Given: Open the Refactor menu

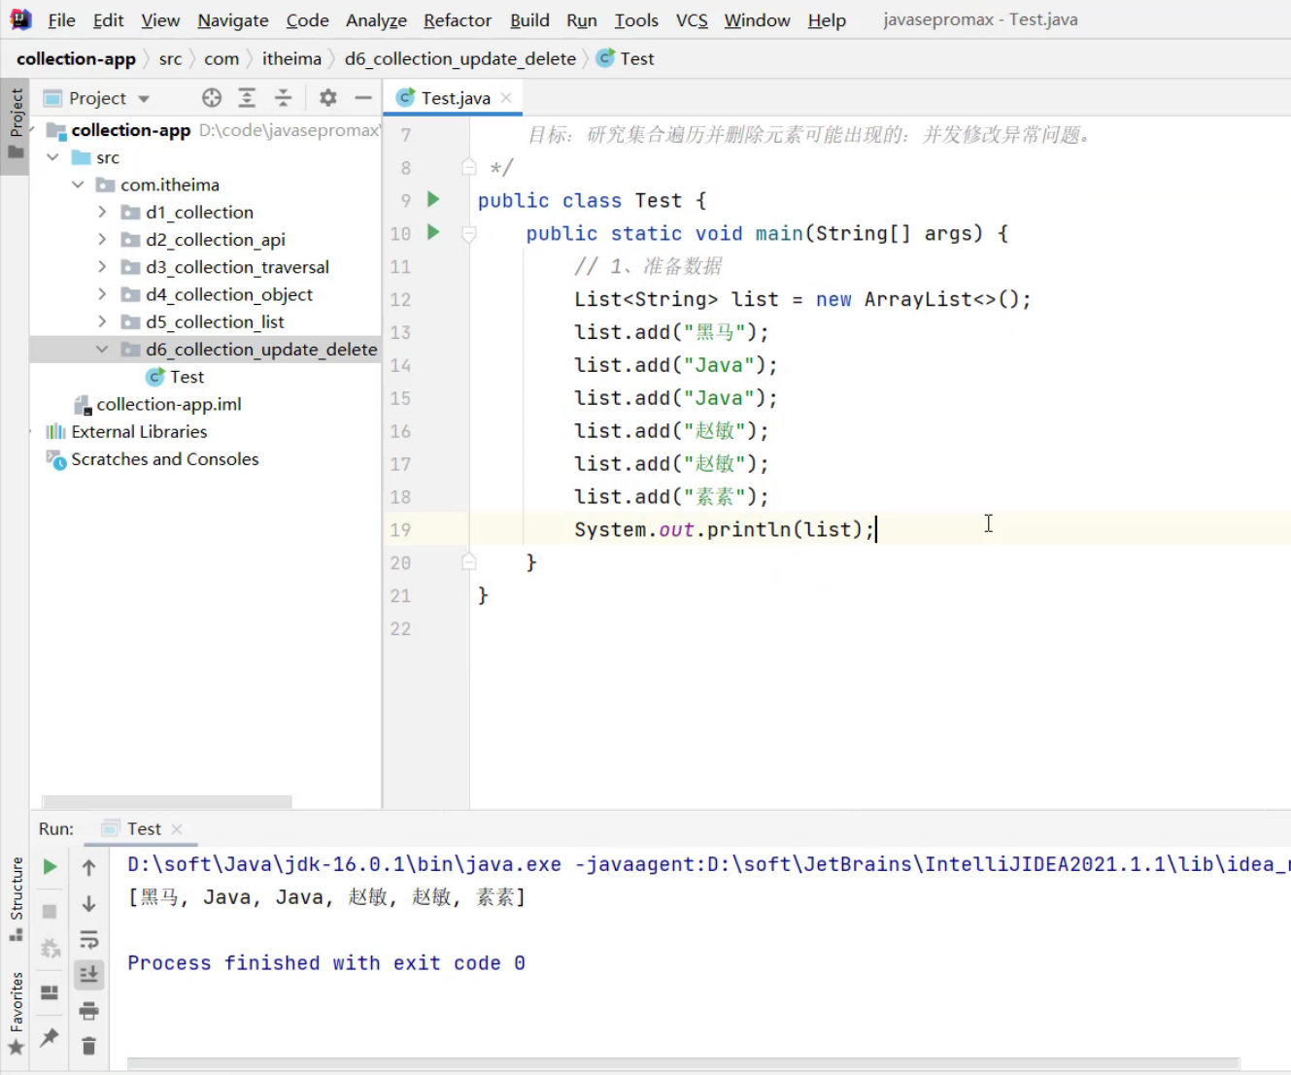Looking at the screenshot, I should pos(457,20).
